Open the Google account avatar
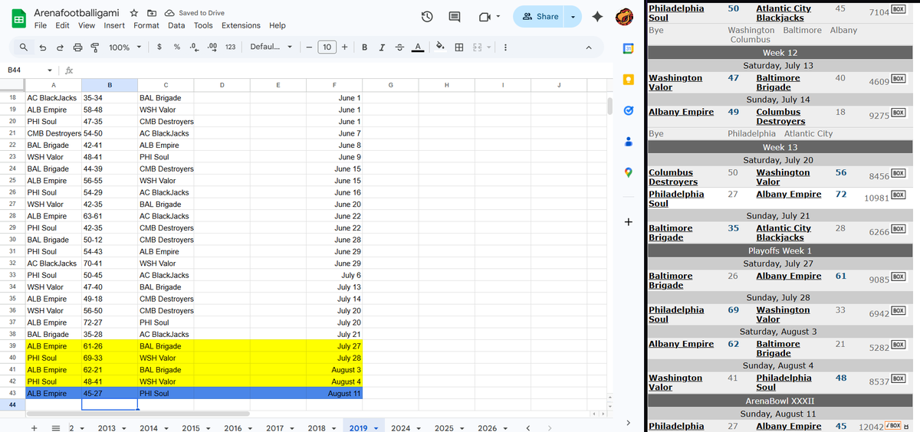Screen dimensions: 920x432 tap(626, 17)
